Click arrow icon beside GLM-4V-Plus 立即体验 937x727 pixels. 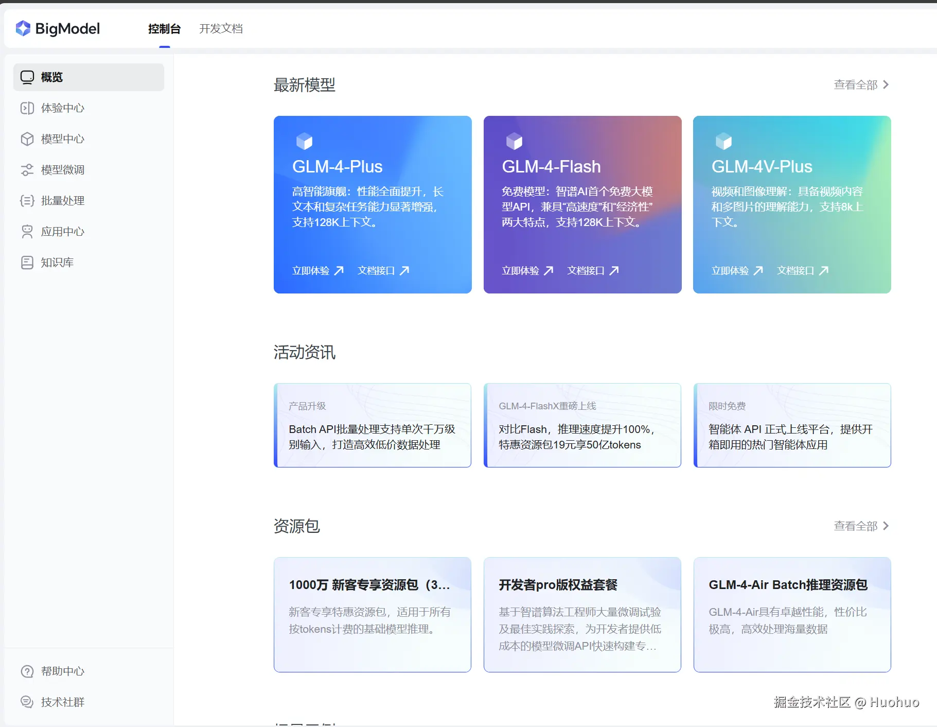click(758, 270)
